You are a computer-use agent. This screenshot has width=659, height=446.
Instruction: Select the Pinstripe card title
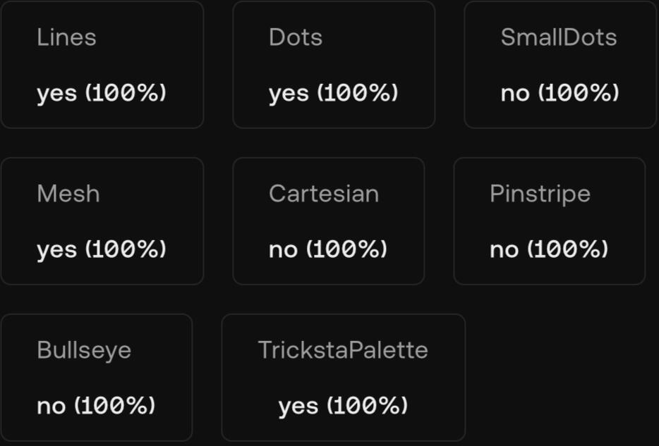click(x=540, y=194)
